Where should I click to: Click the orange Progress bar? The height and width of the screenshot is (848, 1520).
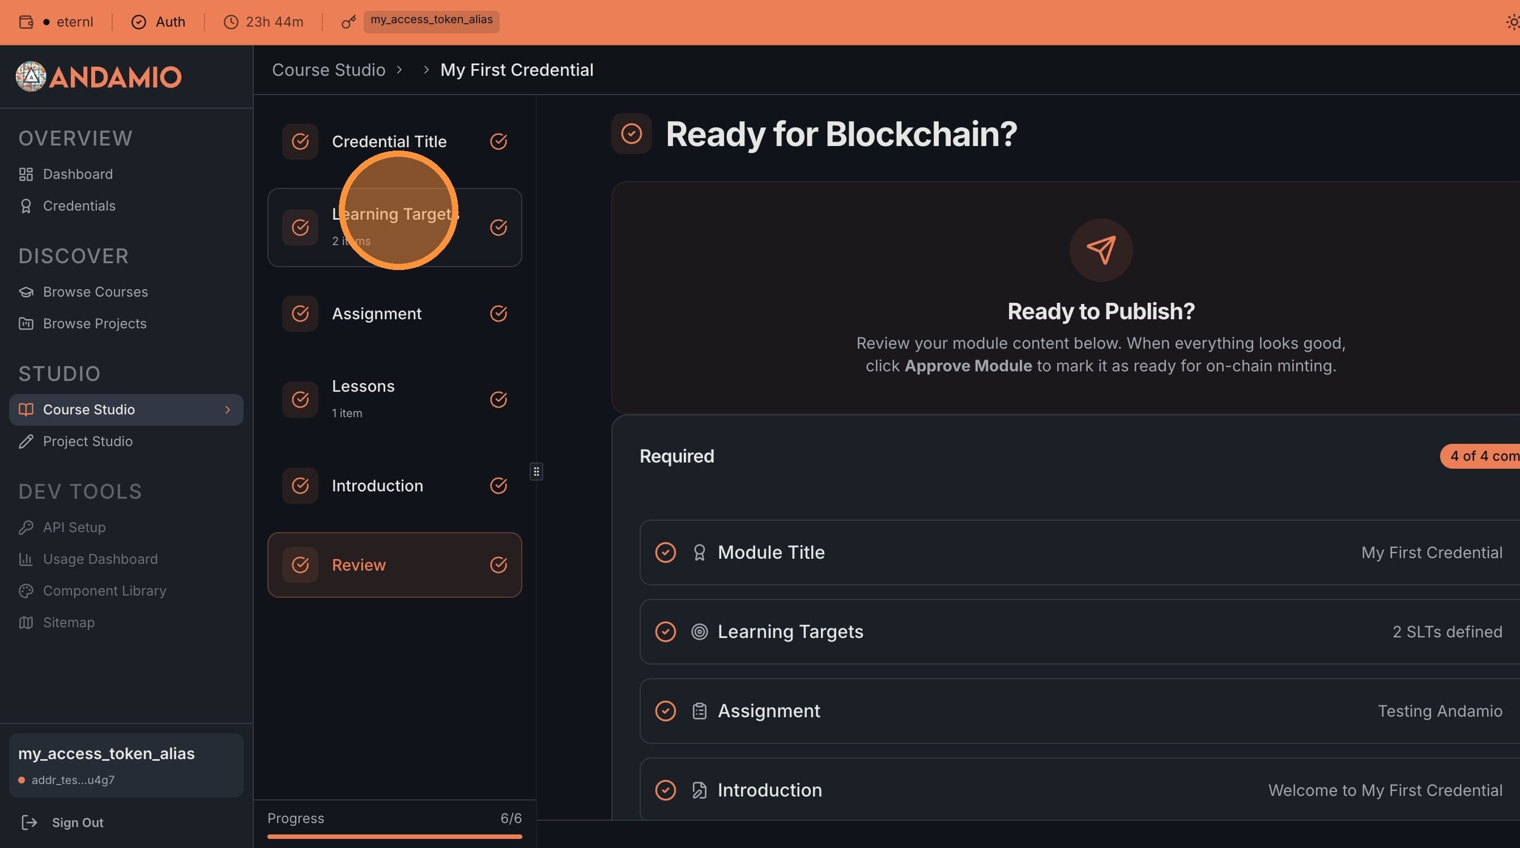point(394,836)
